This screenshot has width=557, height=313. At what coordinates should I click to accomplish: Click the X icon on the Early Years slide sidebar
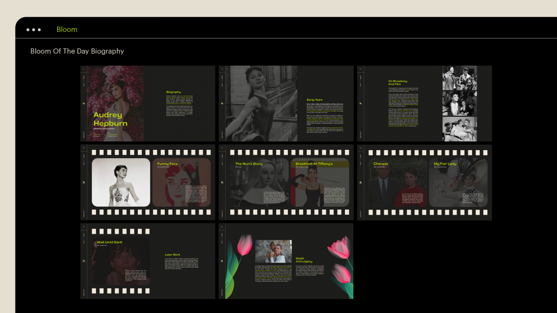point(223,69)
